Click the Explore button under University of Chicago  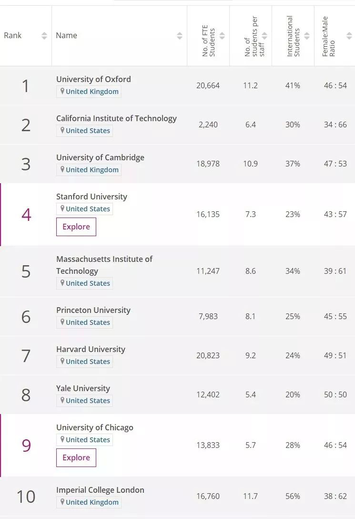click(76, 457)
